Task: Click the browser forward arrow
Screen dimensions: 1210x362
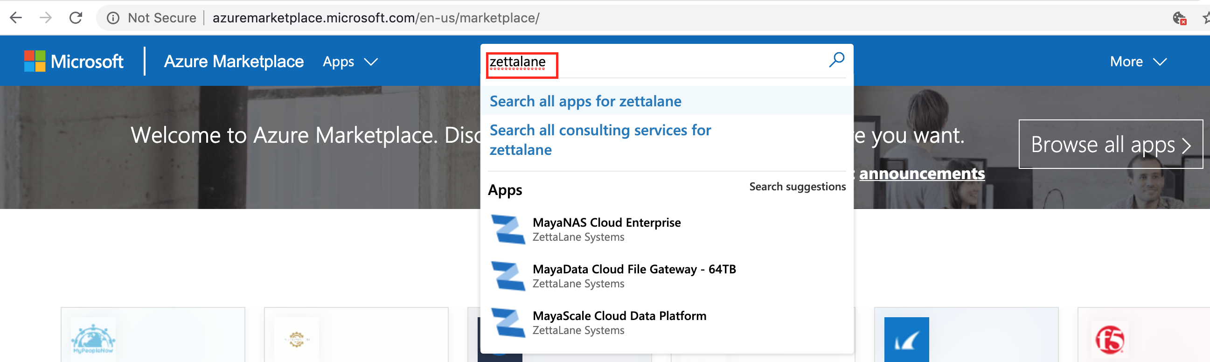Action: click(46, 18)
